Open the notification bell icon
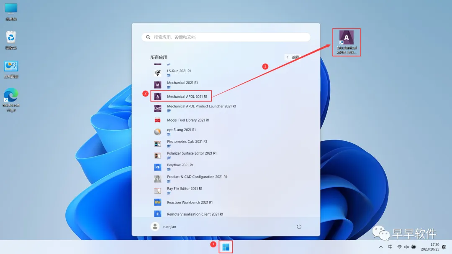Screen dimensions: 452x254 [x=444, y=247]
